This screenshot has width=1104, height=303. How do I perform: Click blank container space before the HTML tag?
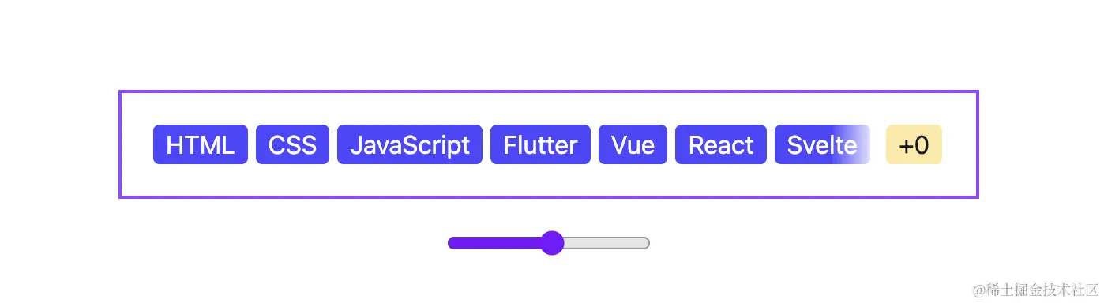(137, 144)
